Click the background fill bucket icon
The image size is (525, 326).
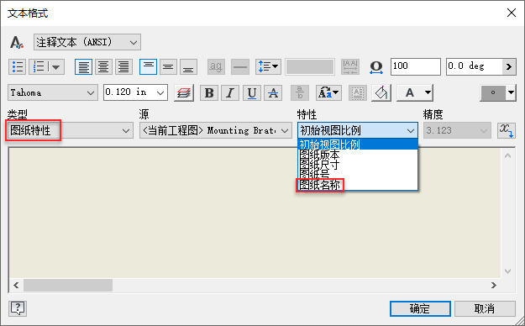pos(381,92)
